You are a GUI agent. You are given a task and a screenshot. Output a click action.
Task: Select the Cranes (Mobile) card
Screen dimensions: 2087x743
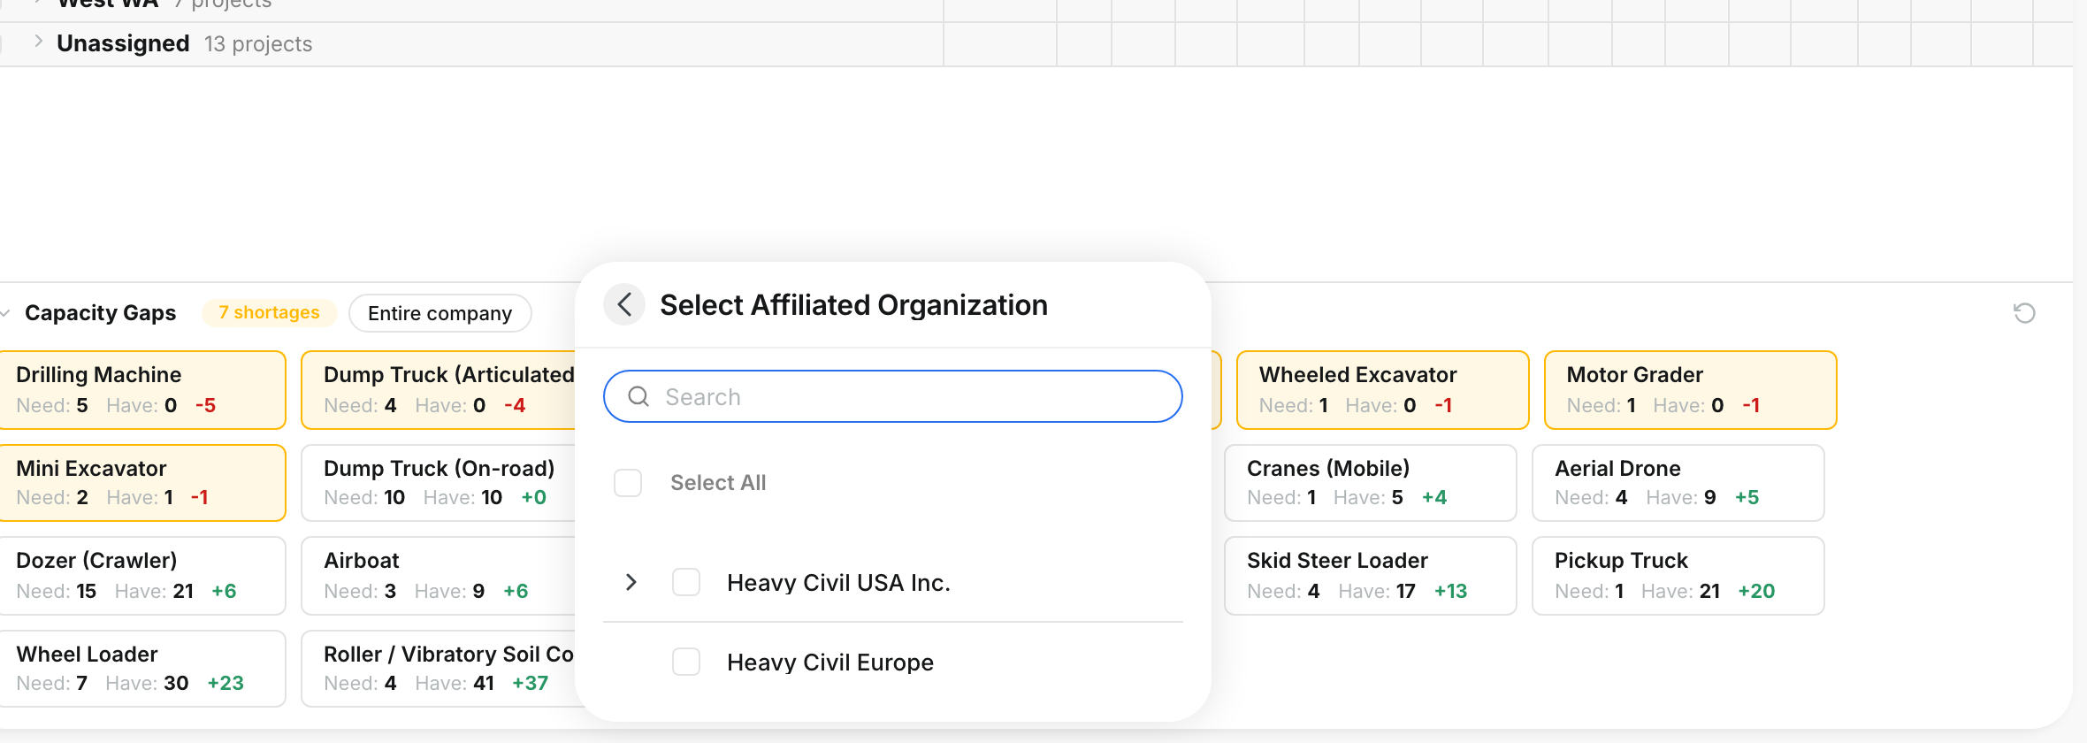coord(1371,483)
